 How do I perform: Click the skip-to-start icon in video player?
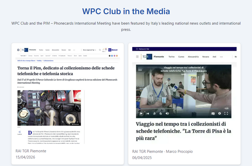pos(148,114)
